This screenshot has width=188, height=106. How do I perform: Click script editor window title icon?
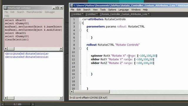[x=72, y=6]
